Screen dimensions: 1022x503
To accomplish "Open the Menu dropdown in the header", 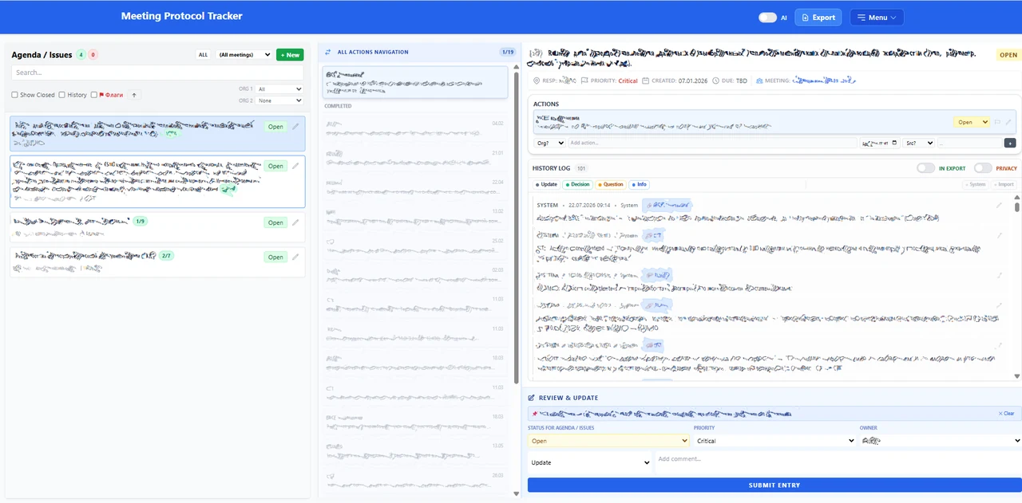I will (877, 18).
